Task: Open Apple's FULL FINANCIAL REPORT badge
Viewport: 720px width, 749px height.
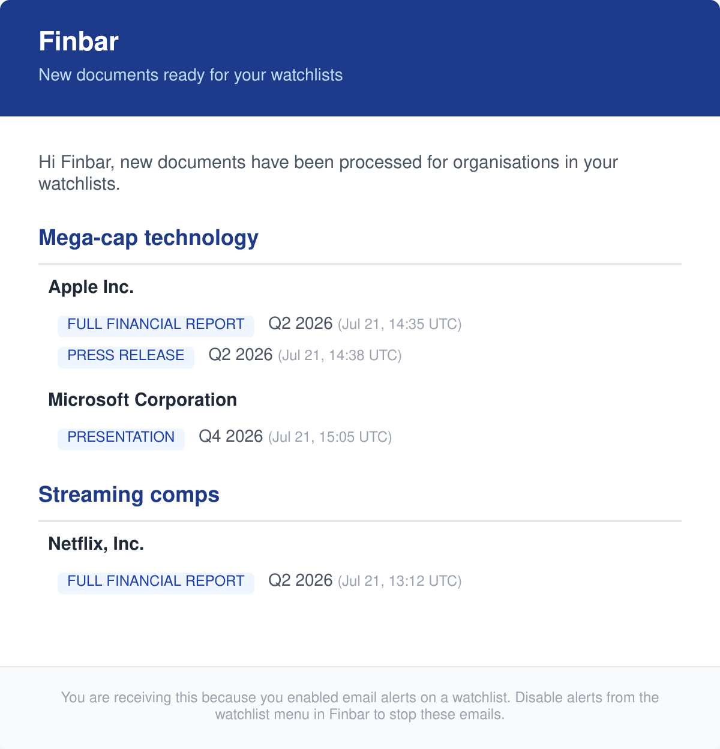Action: tap(156, 324)
